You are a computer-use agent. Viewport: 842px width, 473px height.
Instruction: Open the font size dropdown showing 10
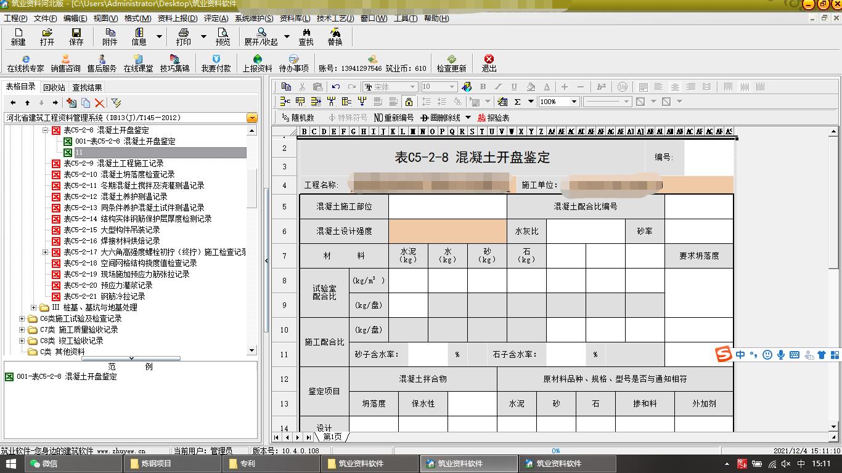click(x=452, y=87)
